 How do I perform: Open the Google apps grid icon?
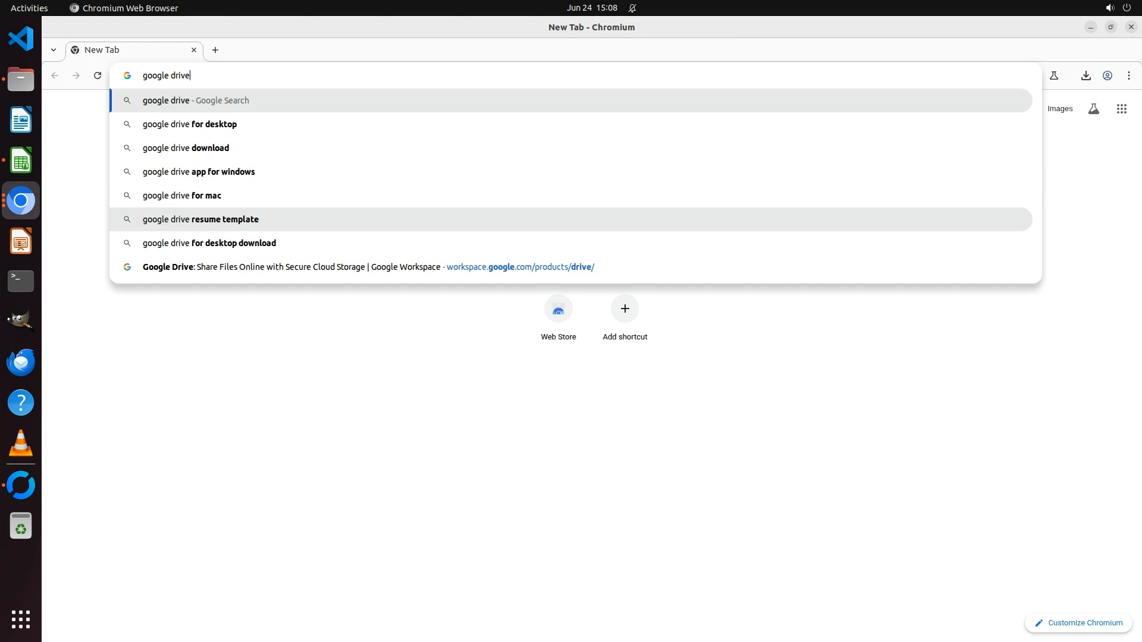[x=1122, y=109]
